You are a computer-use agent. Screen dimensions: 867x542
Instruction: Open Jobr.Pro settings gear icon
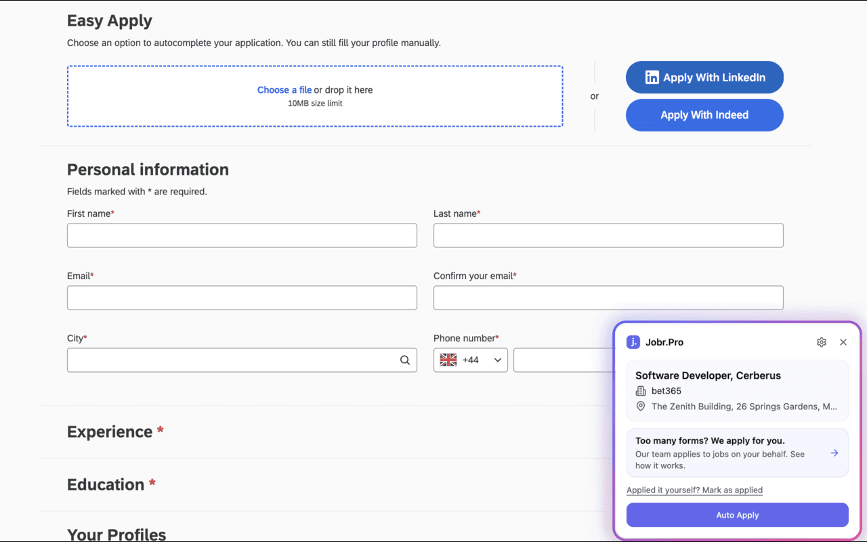pos(822,342)
